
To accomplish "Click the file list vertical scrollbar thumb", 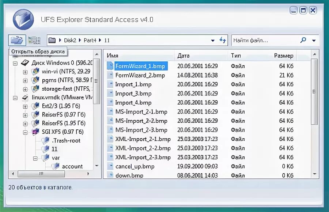I will (x=314, y=92).
